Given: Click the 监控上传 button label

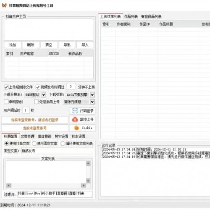Looking at the screenshot, I should (x=87, y=119).
